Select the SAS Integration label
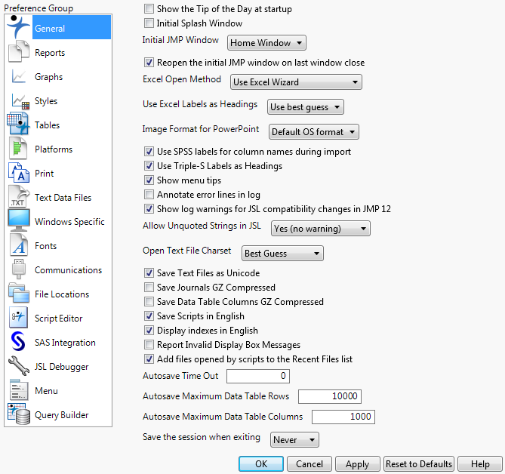The image size is (505, 474). pyautogui.click(x=65, y=343)
